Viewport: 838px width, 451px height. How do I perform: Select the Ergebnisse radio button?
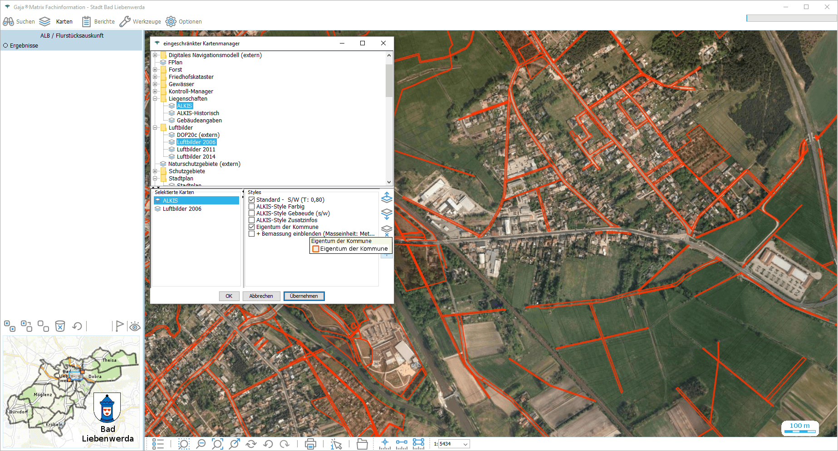coord(6,46)
